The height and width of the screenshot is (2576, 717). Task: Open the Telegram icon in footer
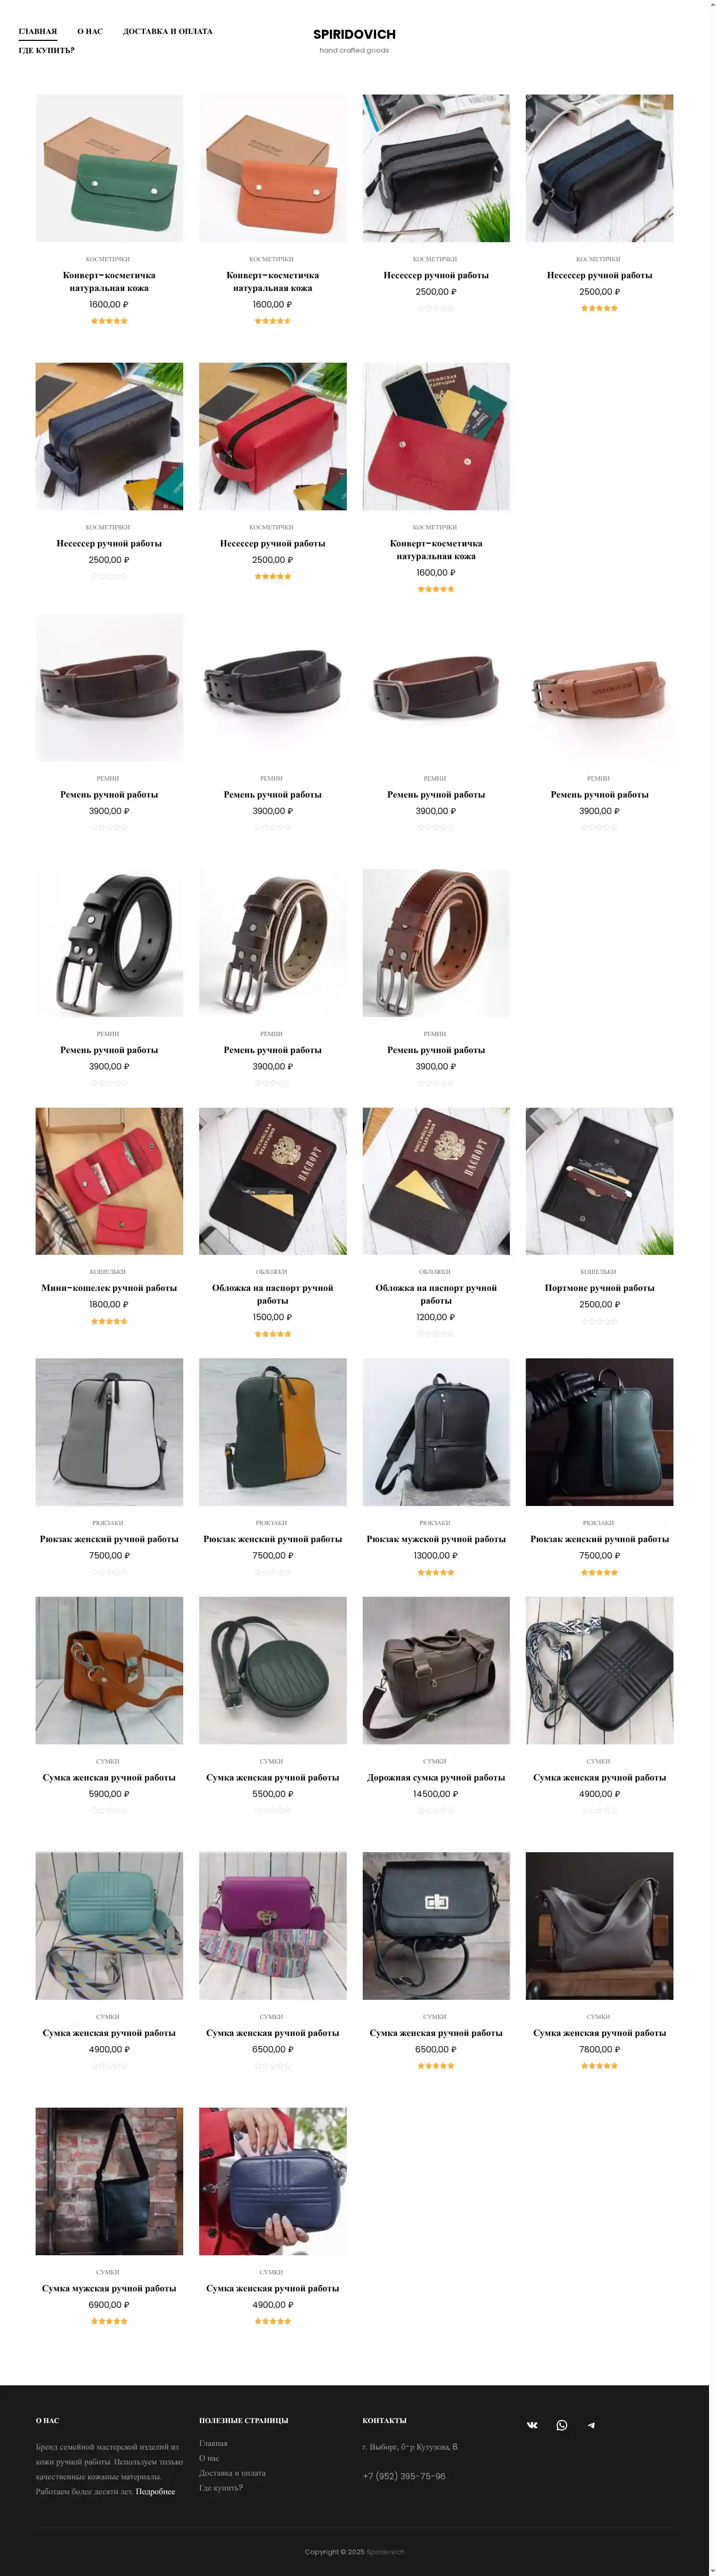[591, 2425]
